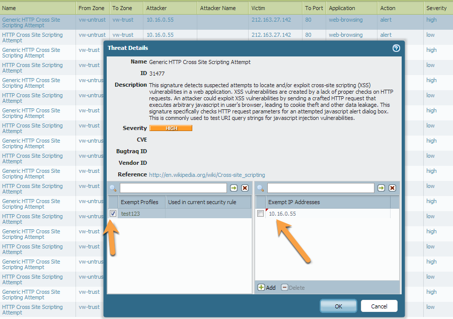Screen dimensions: 453x319
Task: Add a new exempt IP address
Action: click(x=267, y=287)
